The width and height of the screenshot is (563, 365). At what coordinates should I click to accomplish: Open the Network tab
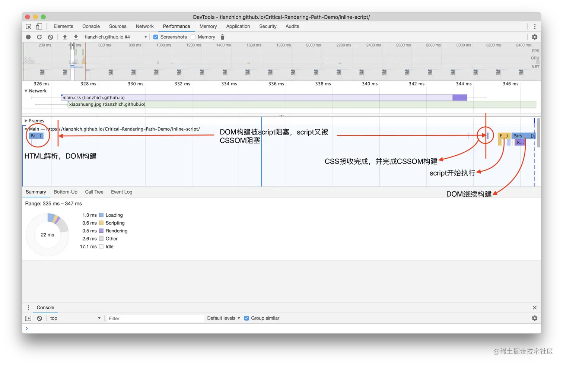point(144,26)
